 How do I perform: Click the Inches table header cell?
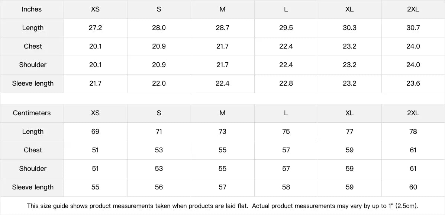coord(32,9)
